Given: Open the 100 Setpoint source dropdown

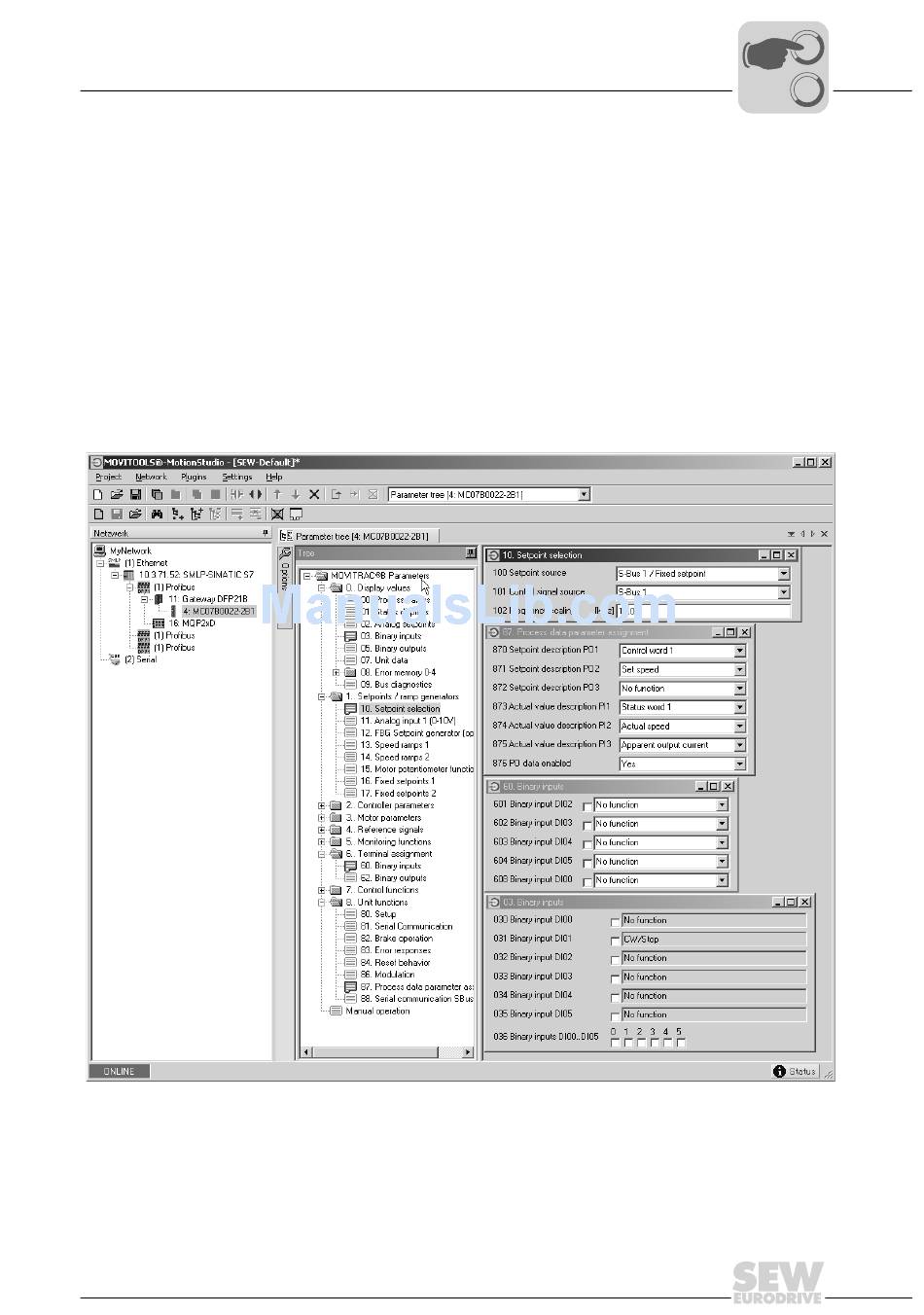Looking at the screenshot, I should coord(784,574).
